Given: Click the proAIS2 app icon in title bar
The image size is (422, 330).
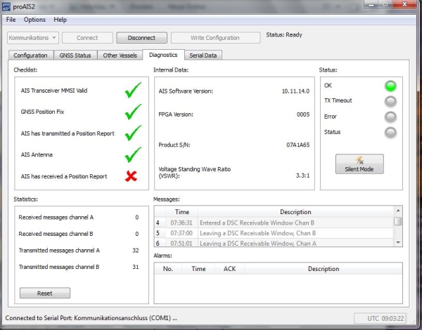Looking at the screenshot, I should 6,6.
